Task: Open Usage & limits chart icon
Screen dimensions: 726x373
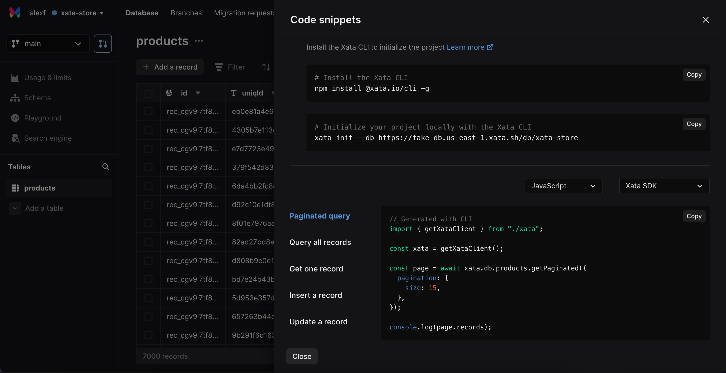Action: pyautogui.click(x=15, y=78)
